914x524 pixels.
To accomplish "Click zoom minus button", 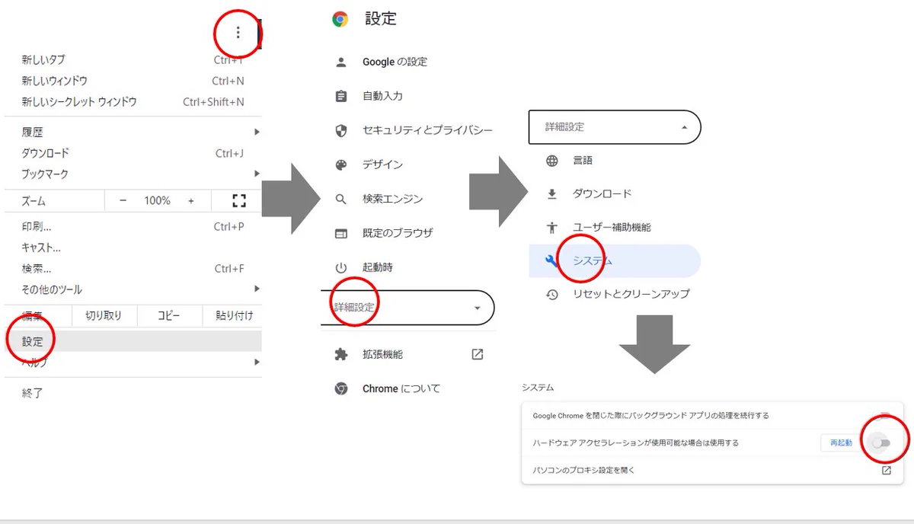I will 123,201.
